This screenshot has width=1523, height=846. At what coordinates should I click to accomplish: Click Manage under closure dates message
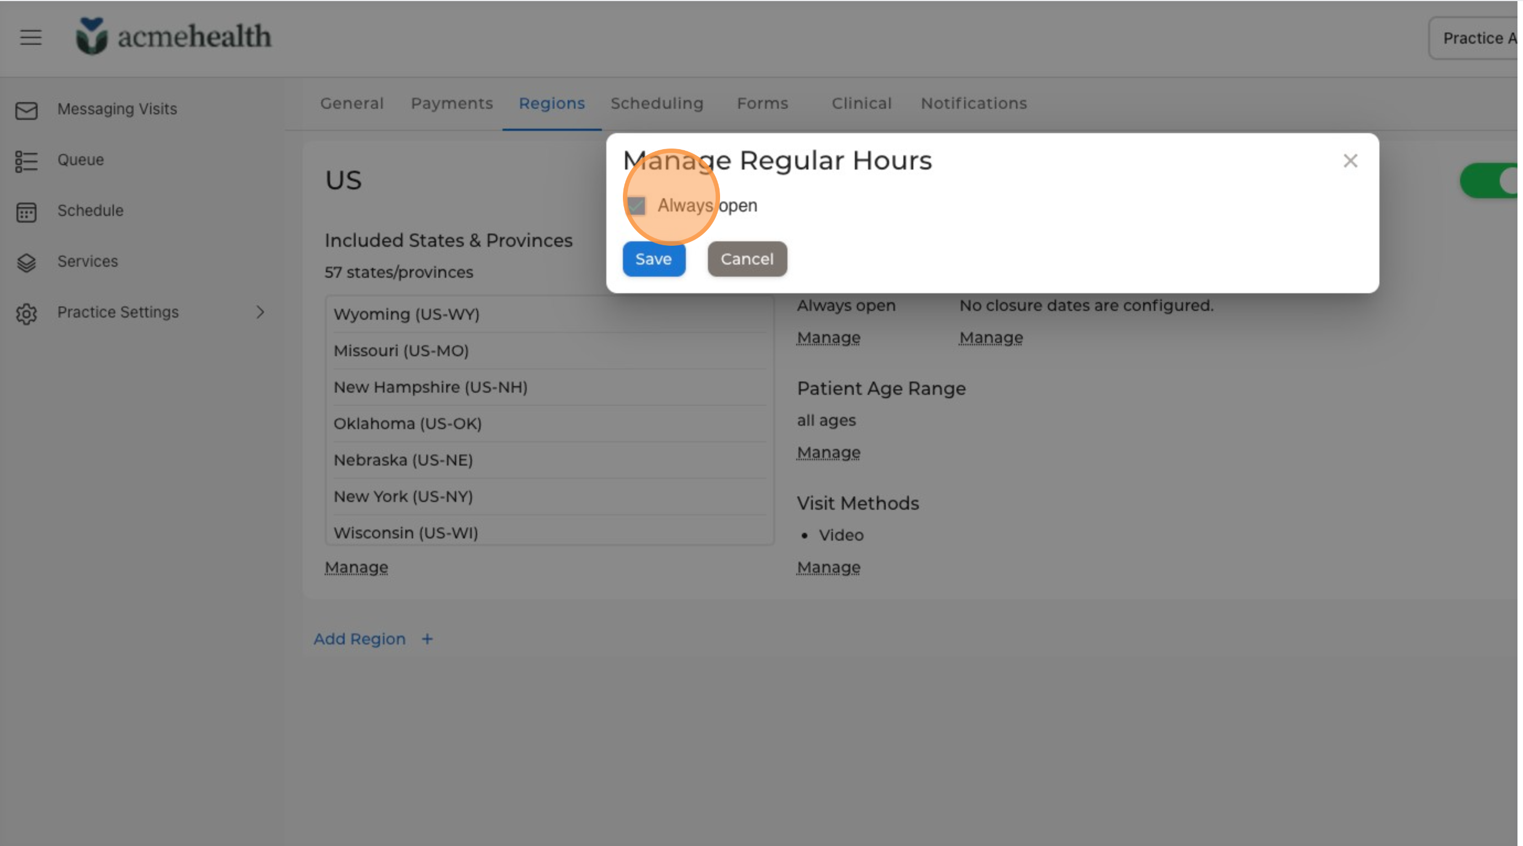(991, 337)
